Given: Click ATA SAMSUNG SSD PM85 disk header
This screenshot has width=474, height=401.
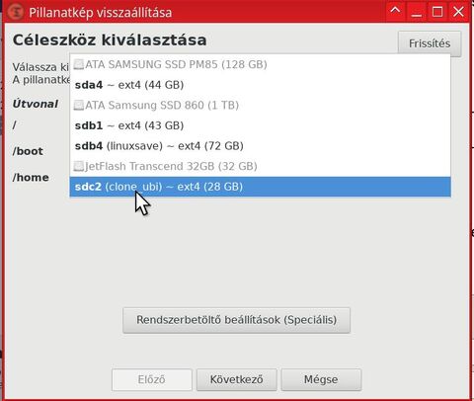Looking at the screenshot, I should point(260,64).
